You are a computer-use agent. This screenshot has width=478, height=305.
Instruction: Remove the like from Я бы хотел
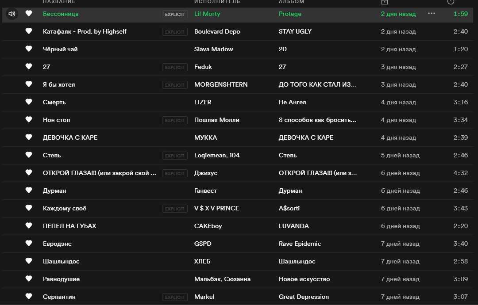[x=29, y=84]
